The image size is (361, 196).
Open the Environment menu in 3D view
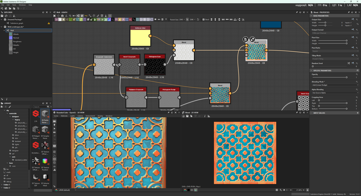[x=90, y=116]
